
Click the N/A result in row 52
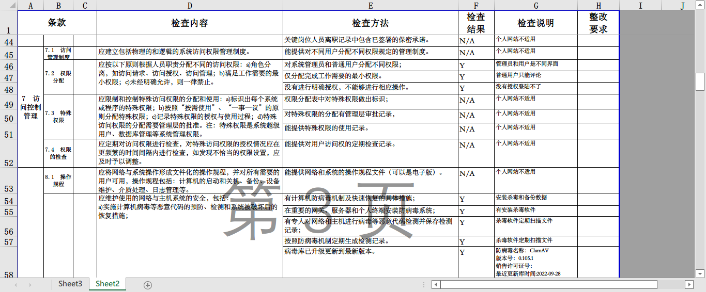[x=476, y=153]
